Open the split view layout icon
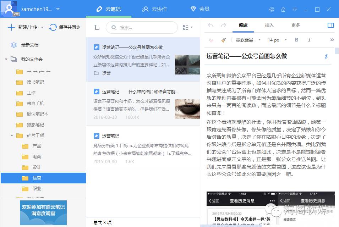The height and width of the screenshot is (227, 339). coord(331,25)
